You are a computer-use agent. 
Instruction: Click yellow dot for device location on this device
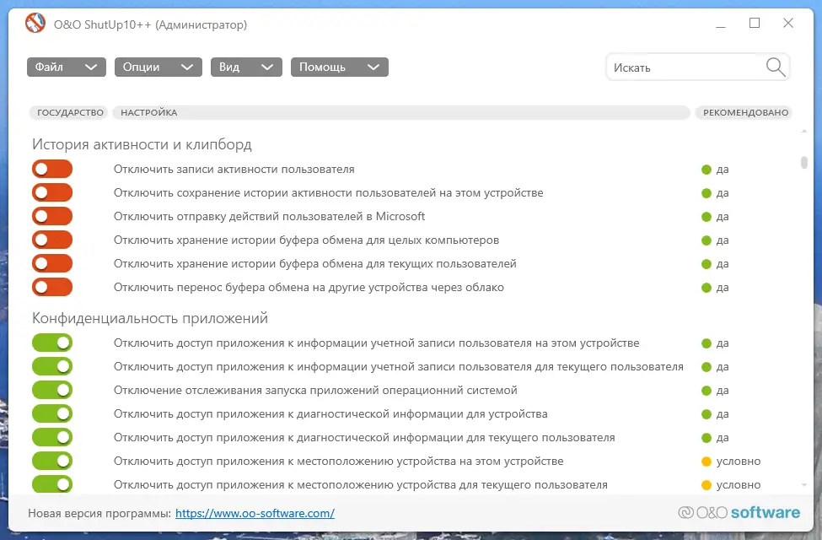coord(706,462)
